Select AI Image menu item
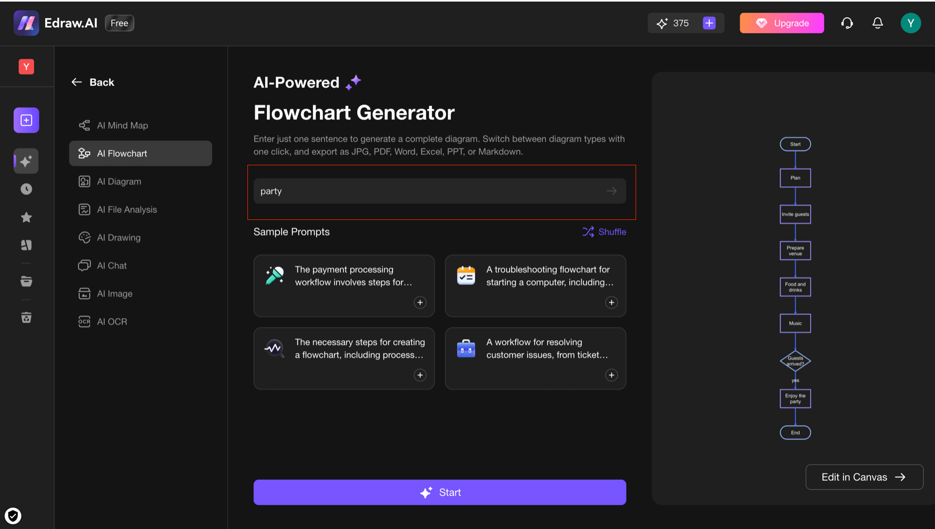Screen dimensions: 935x529 click(141, 293)
